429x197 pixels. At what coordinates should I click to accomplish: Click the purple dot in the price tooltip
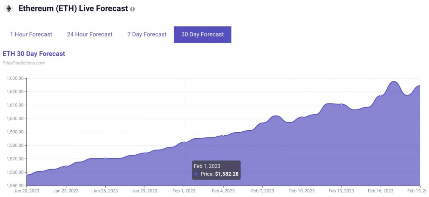(x=196, y=174)
